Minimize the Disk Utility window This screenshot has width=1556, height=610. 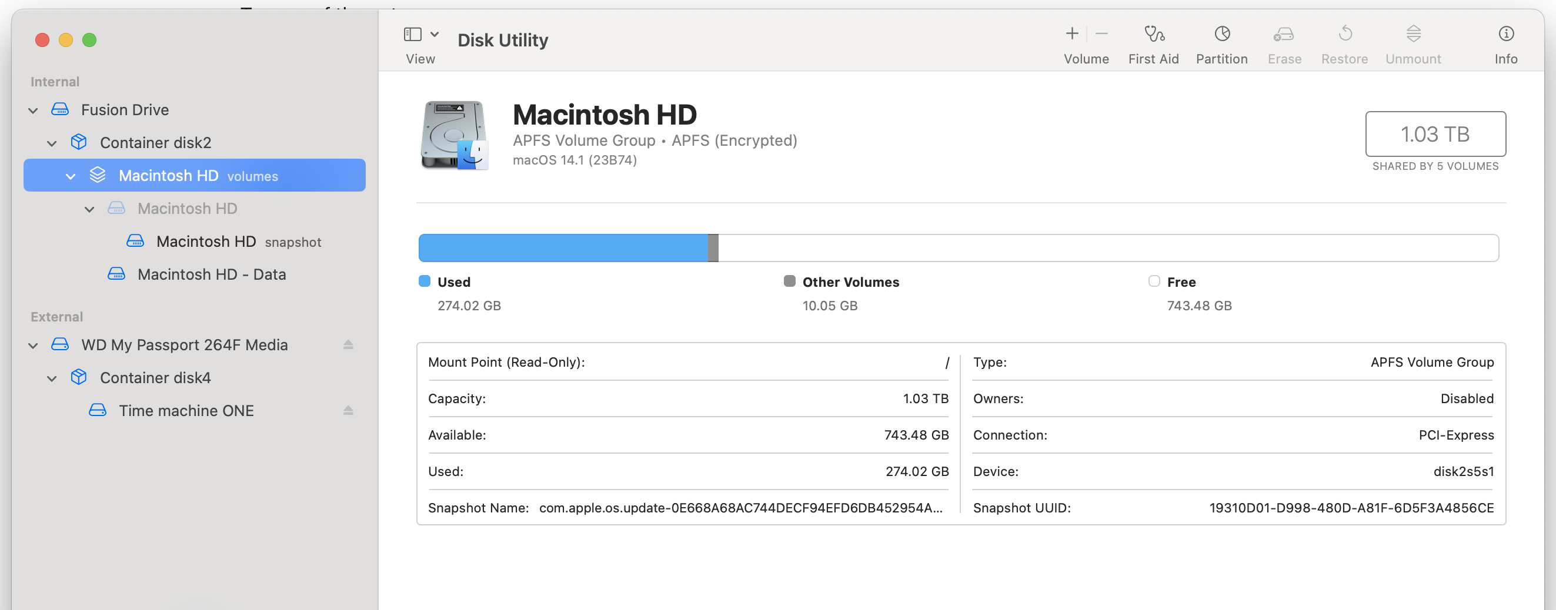pyautogui.click(x=66, y=40)
